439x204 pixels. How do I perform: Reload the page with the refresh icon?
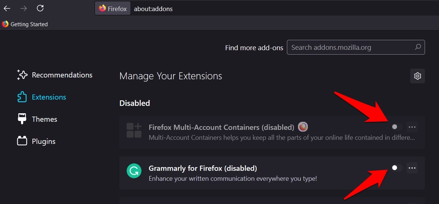pyautogui.click(x=41, y=8)
